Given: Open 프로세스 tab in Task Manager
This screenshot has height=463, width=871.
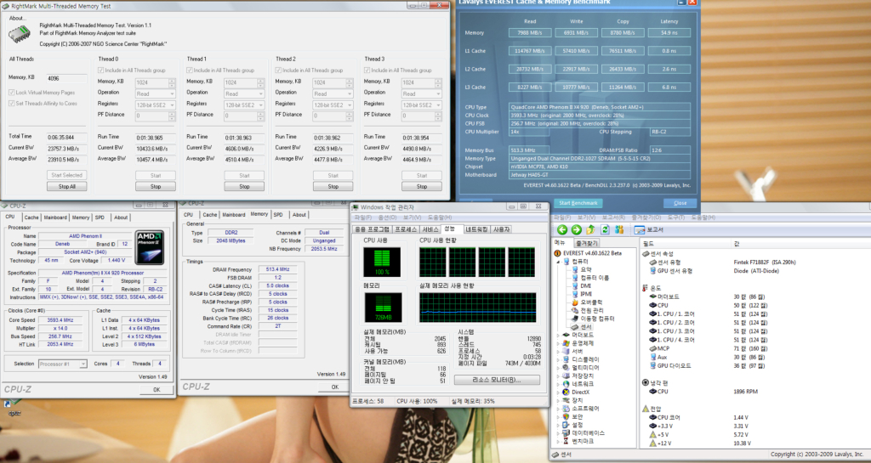Looking at the screenshot, I should [406, 229].
